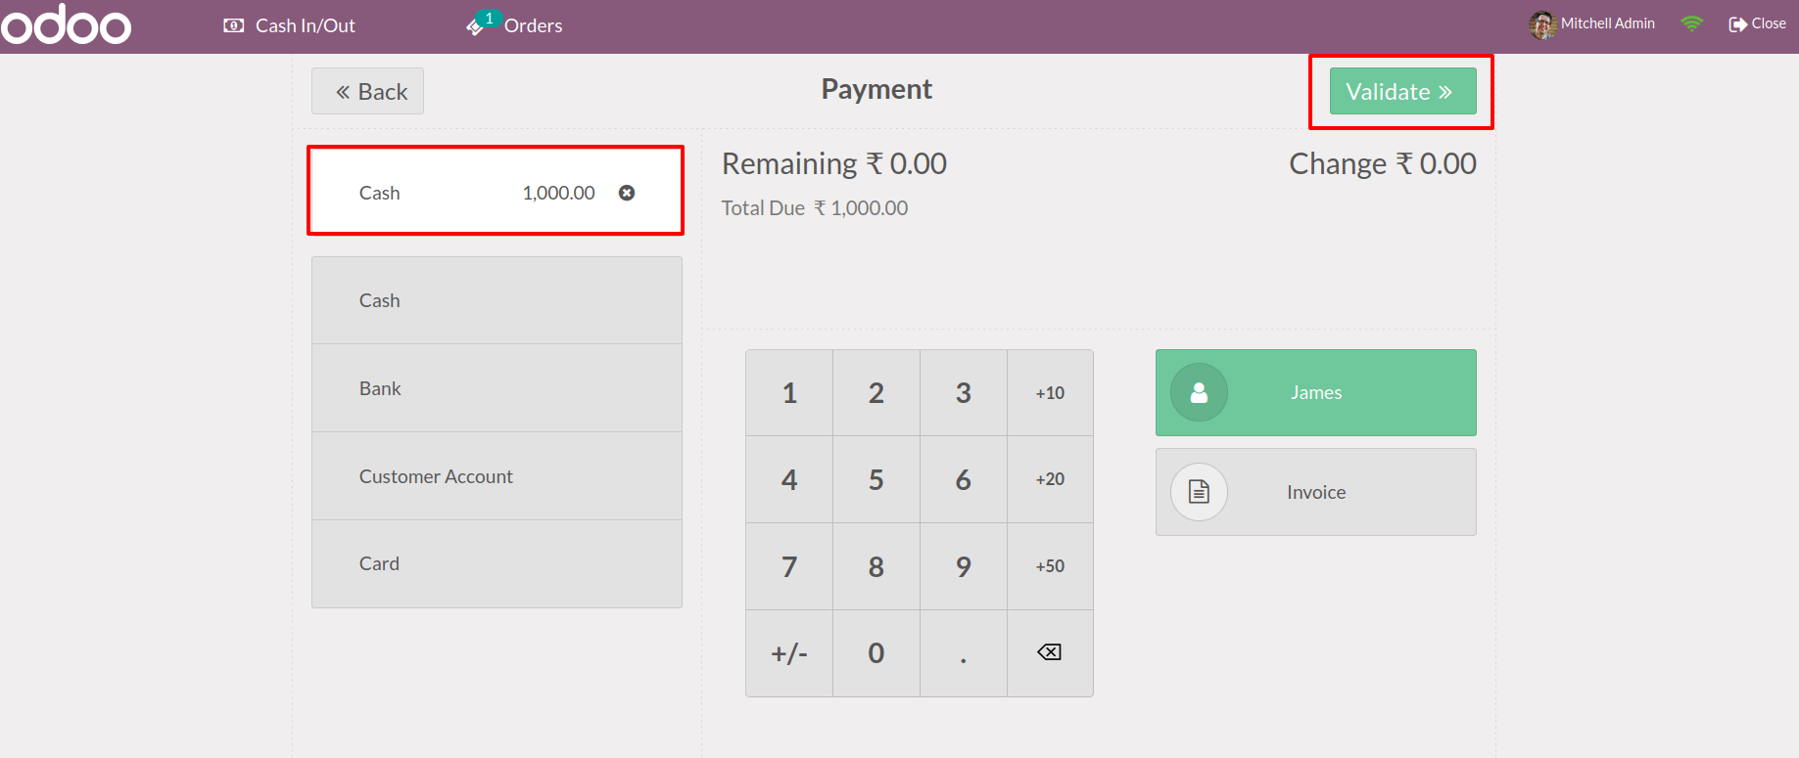Toggle sign with +/- key
Screen dimensions: 1799x758
click(789, 653)
